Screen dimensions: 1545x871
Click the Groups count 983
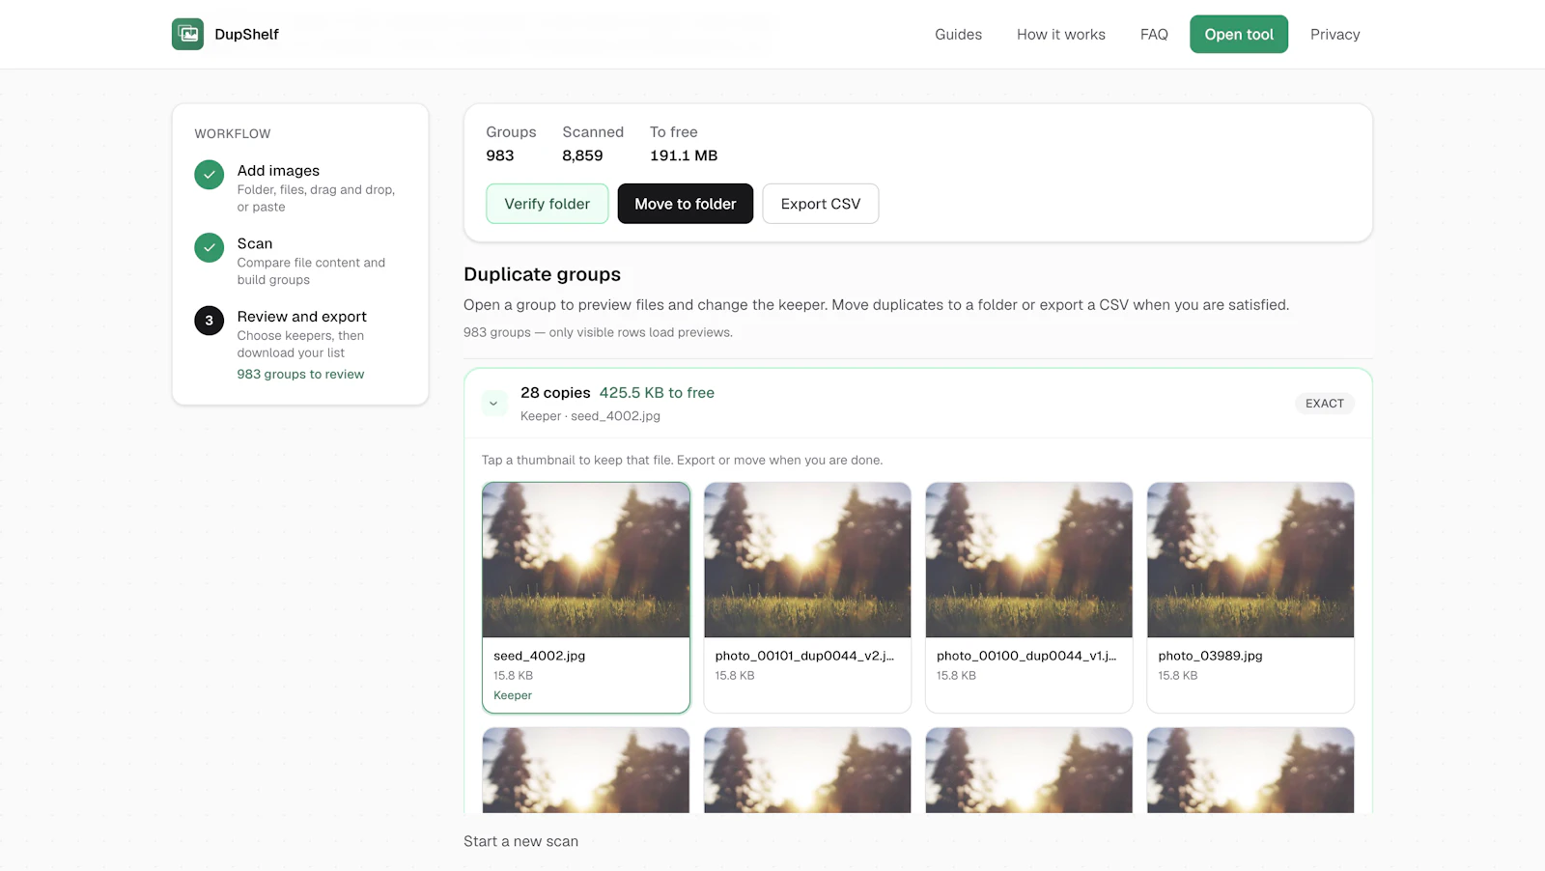click(x=500, y=155)
